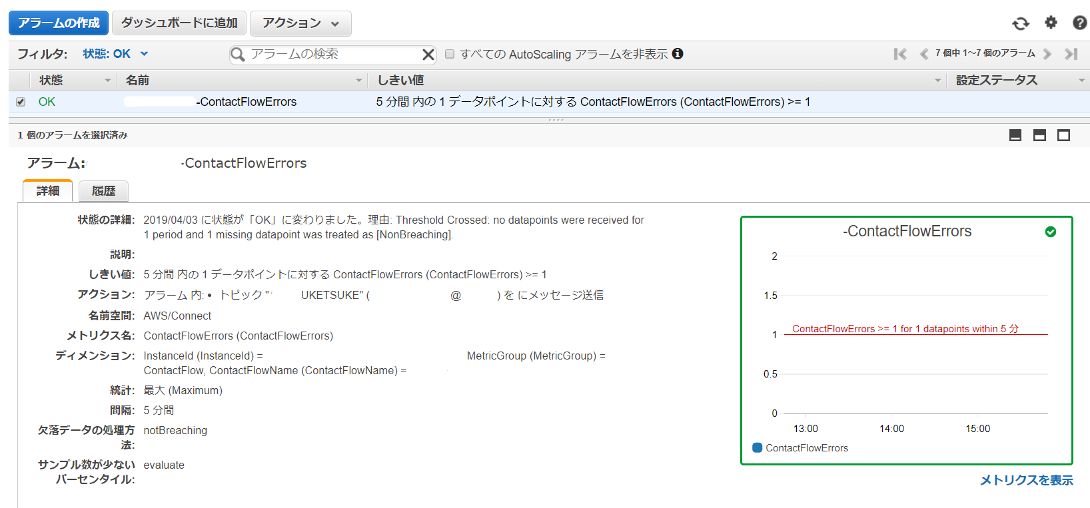The width and height of the screenshot is (1090, 508).
Task: Sort by 状態 column arrow
Action: [x=107, y=81]
